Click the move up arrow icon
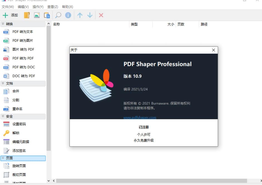262x185 pixels. point(80,15)
